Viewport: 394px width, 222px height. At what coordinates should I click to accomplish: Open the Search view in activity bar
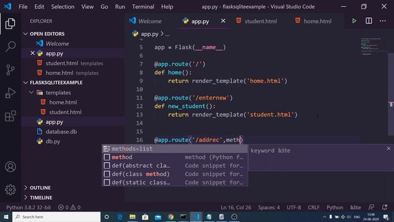10,47
